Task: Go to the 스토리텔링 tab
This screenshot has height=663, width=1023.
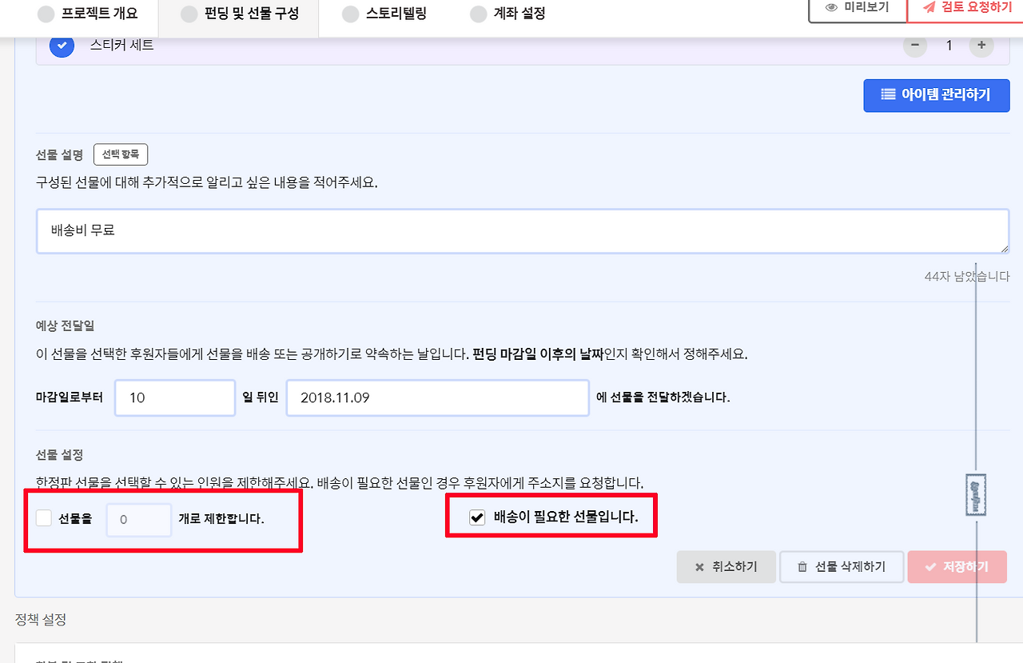Action: 384,14
